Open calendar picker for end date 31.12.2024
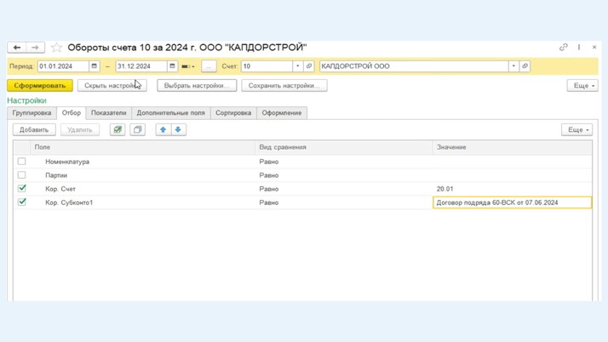 point(172,66)
